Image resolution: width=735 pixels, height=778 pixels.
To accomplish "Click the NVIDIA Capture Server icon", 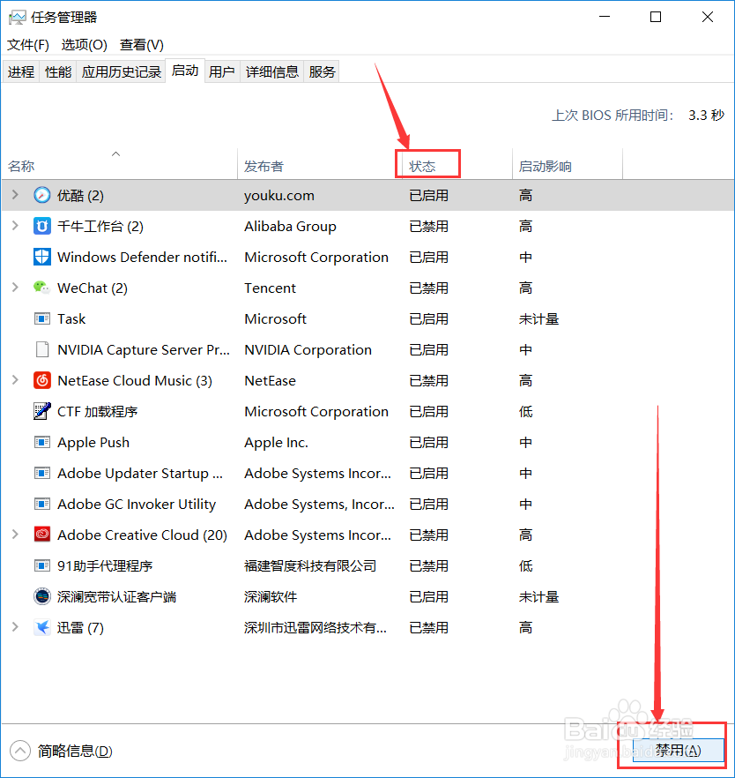I will click(41, 349).
